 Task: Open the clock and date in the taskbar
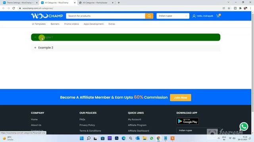pyautogui.click(x=242, y=138)
